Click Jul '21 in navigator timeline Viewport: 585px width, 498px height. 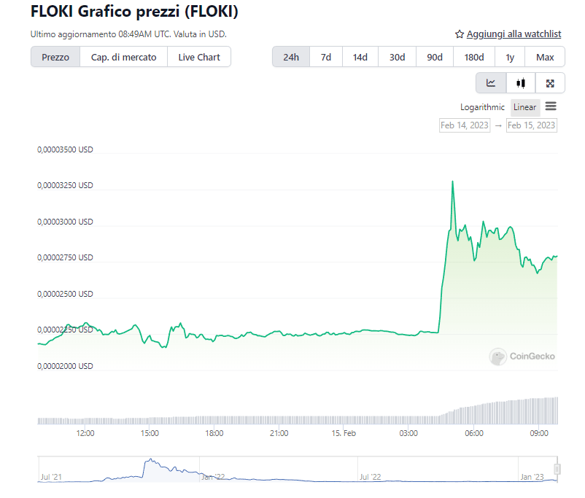[x=51, y=477]
